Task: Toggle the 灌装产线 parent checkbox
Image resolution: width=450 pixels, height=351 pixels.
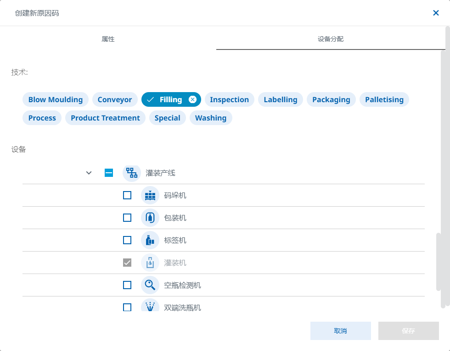Action: (x=109, y=173)
